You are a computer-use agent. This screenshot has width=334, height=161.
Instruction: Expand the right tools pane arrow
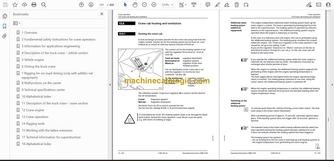click(332, 85)
